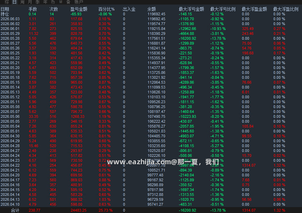This screenshot has width=302, height=213.
Task: Switch to the M tab
Action: pos(61,2)
